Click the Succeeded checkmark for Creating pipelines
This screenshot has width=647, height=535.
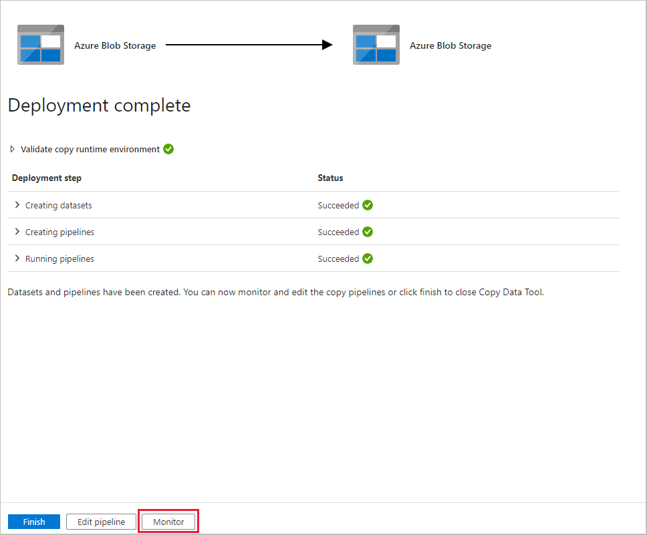(x=368, y=232)
